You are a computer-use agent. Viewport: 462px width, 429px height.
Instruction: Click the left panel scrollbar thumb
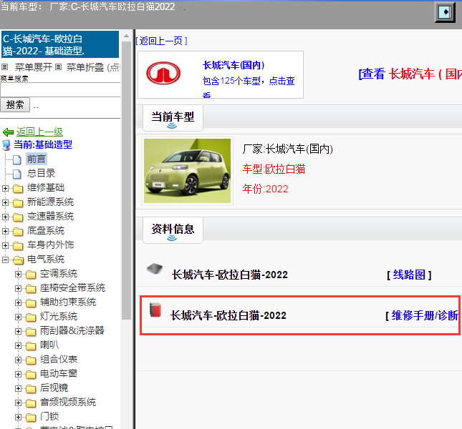coord(126,180)
